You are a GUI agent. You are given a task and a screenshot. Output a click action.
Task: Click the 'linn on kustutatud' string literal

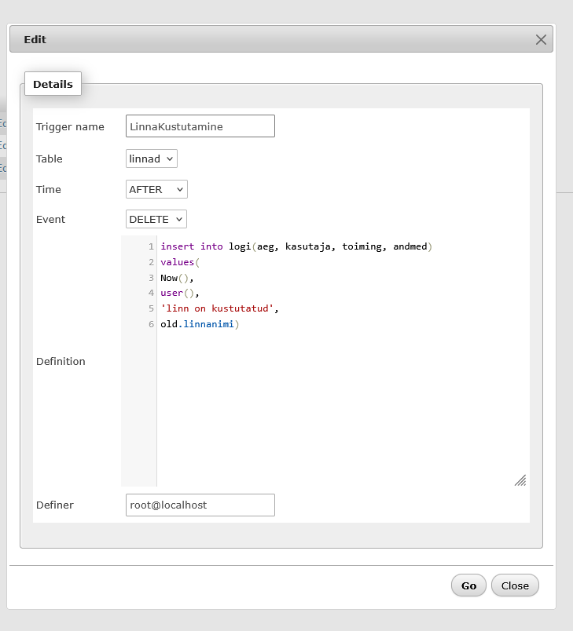coord(218,308)
